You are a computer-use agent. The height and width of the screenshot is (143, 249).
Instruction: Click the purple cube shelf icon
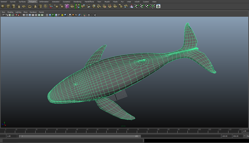pyautogui.click(x=67, y=6)
